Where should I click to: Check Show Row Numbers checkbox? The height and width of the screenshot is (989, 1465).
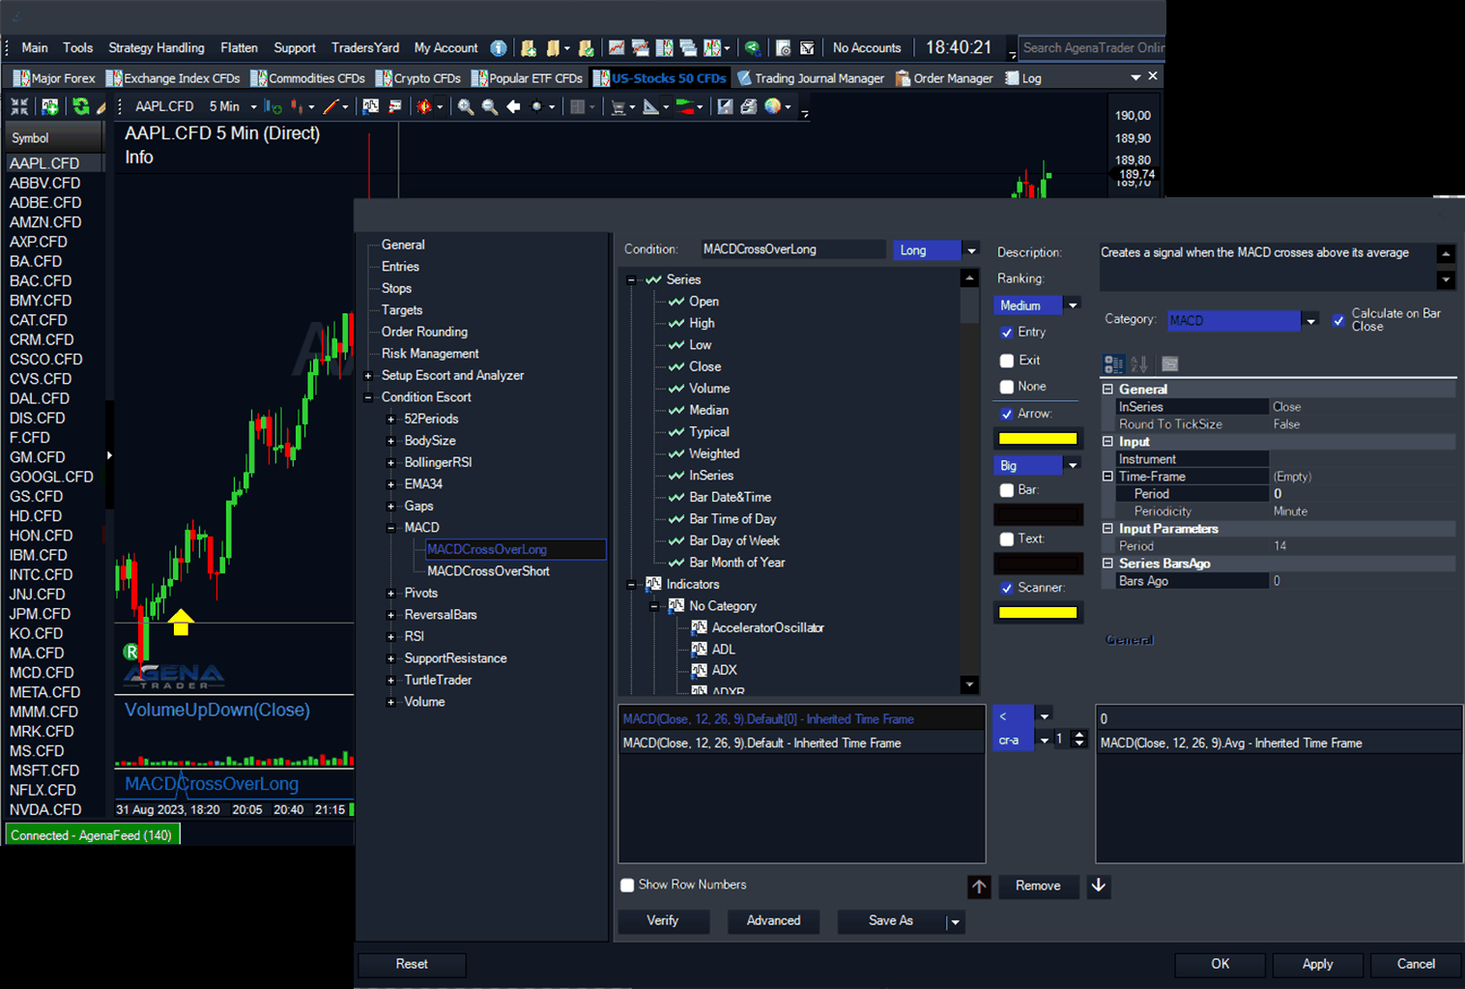(x=627, y=885)
